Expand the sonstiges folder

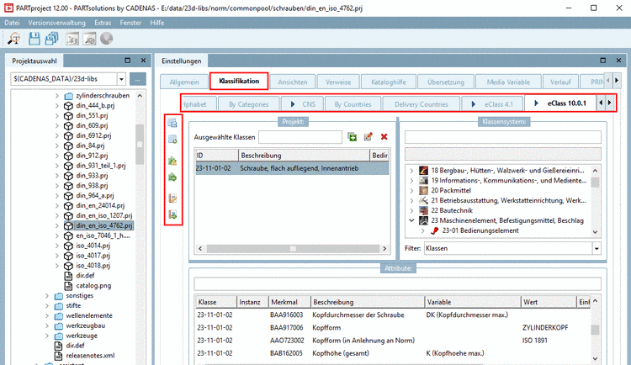coord(46,296)
